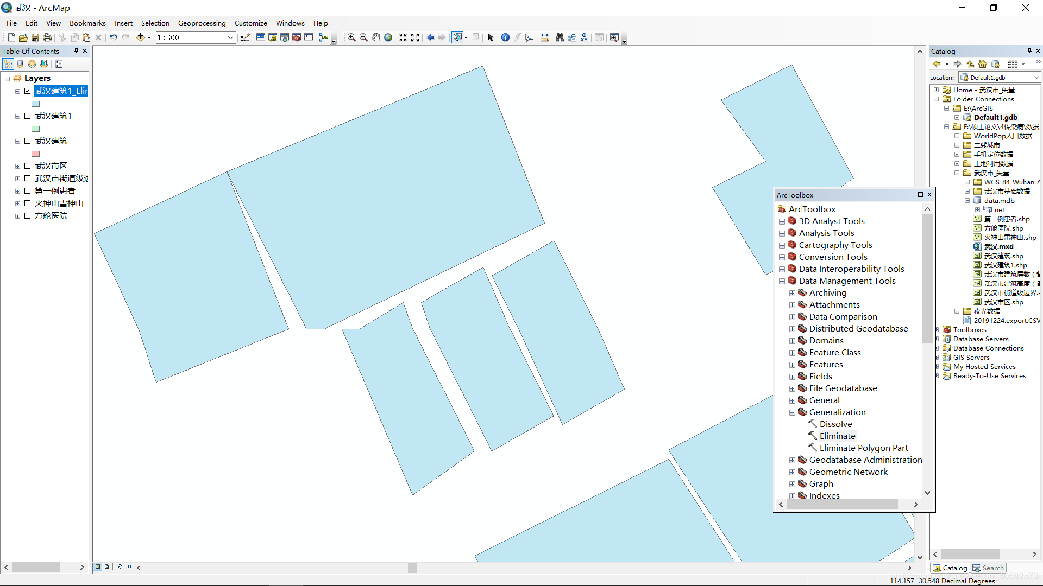Click the Eliminate tool in Generalization
Viewport: 1043px width, 586px height.
(837, 436)
